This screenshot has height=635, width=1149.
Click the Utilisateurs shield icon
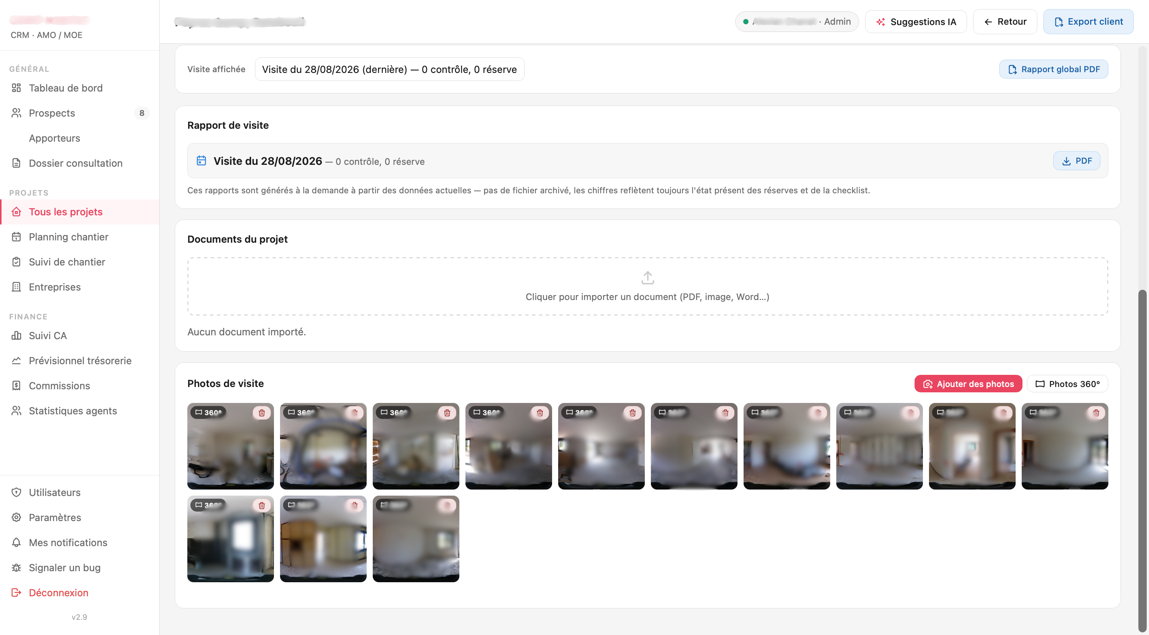(16, 492)
